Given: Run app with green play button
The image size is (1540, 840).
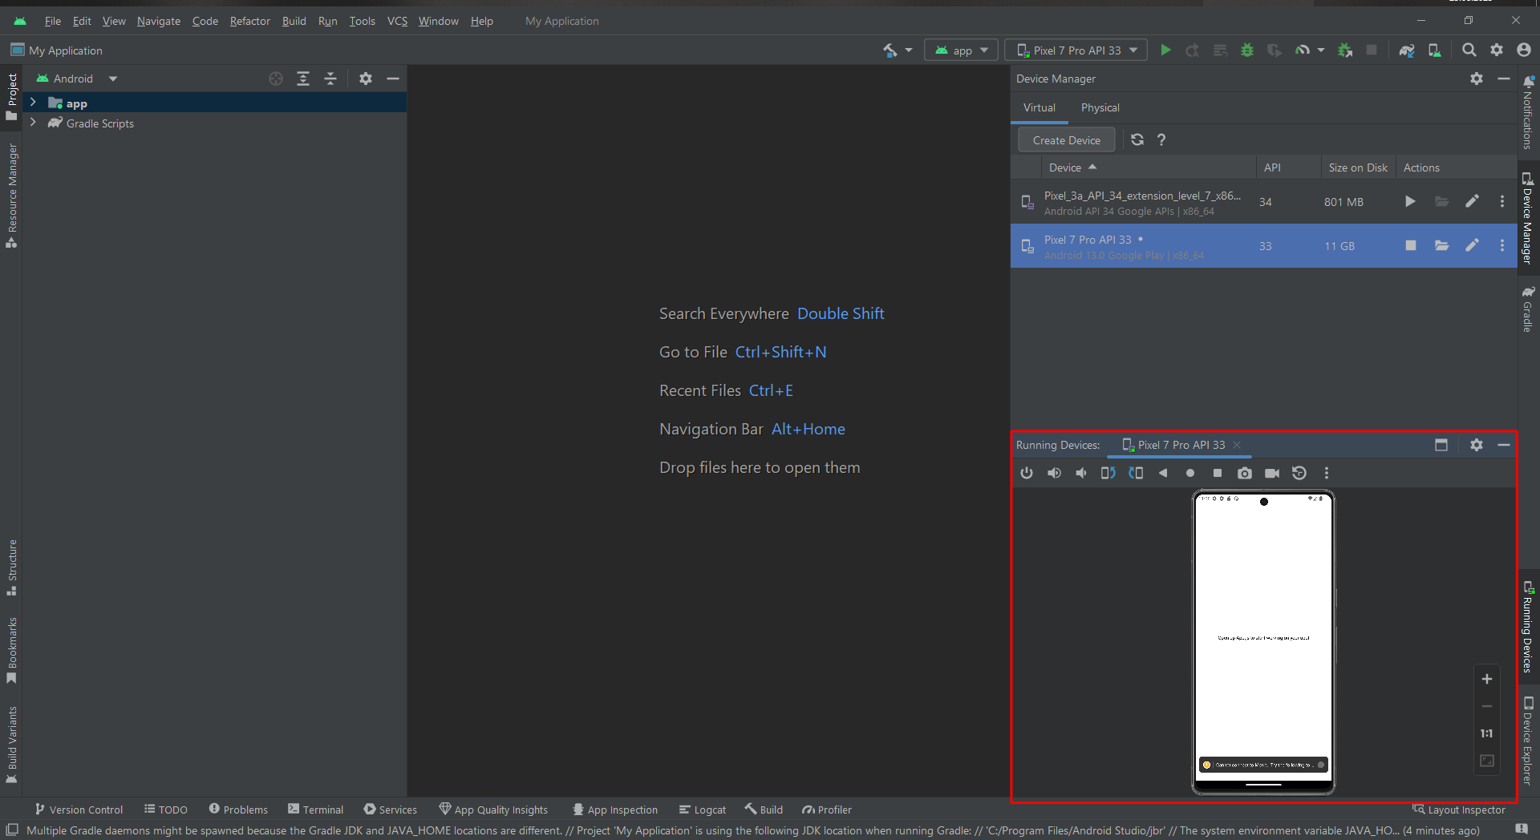Looking at the screenshot, I should (1165, 50).
